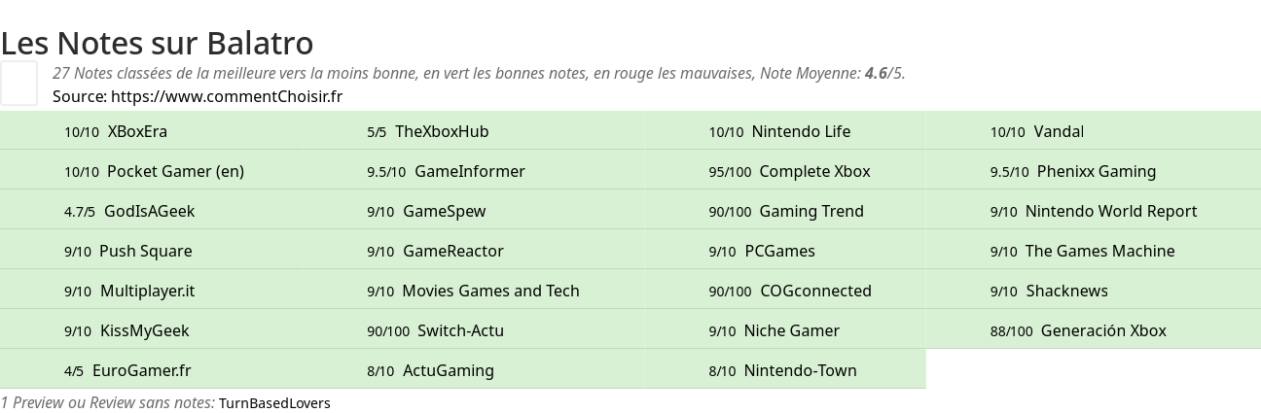The image size is (1261, 413).
Task: Open the commentChoisir.fr source link
Action: click(x=227, y=96)
